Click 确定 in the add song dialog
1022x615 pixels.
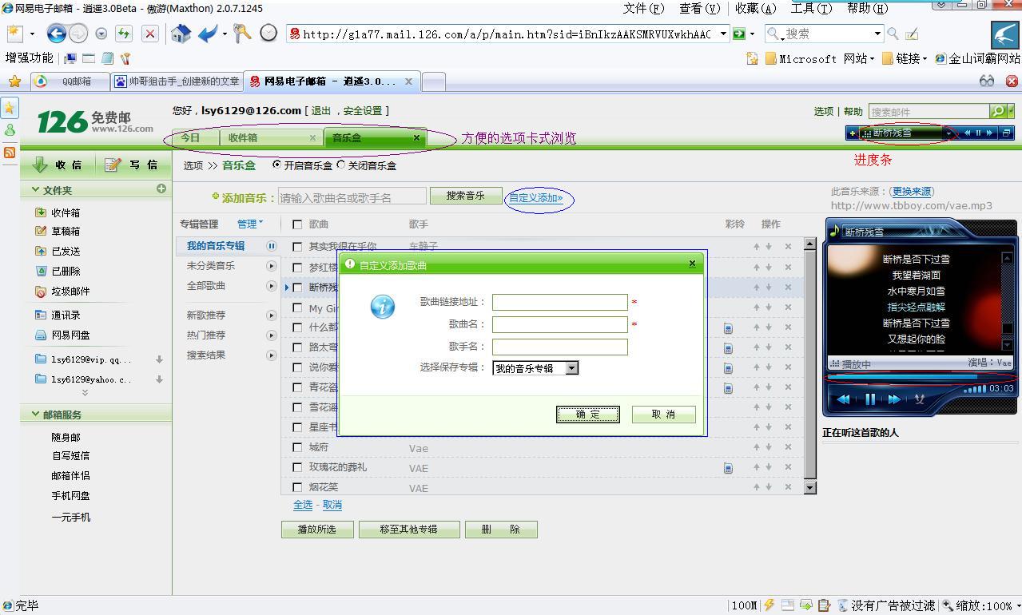pos(587,414)
